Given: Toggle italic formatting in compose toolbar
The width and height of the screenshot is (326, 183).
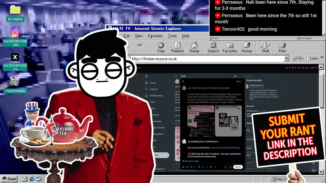Looking at the screenshot, I should click(215, 167).
